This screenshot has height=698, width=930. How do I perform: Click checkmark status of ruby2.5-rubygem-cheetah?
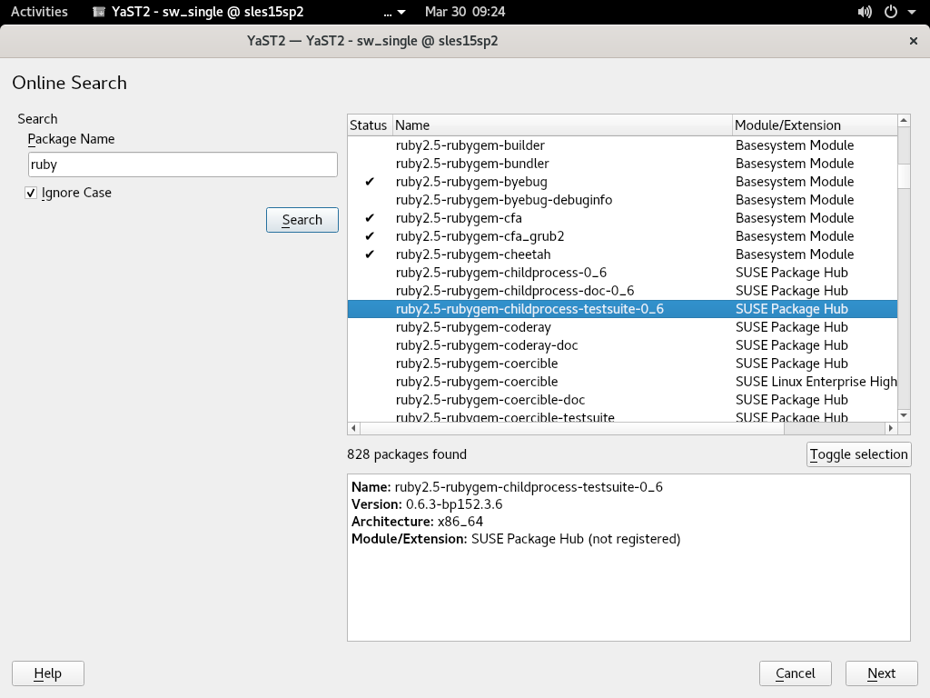point(370,254)
